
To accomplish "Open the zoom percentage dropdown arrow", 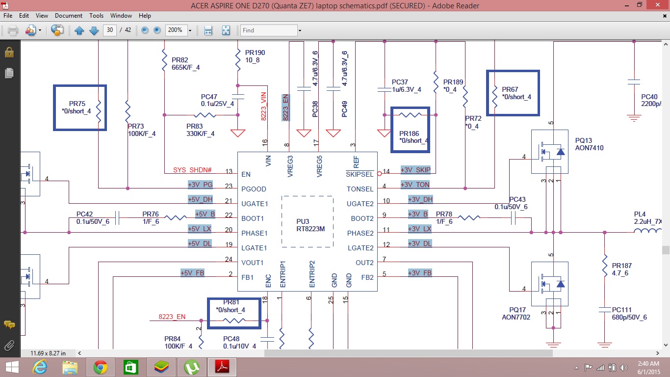I will (190, 30).
